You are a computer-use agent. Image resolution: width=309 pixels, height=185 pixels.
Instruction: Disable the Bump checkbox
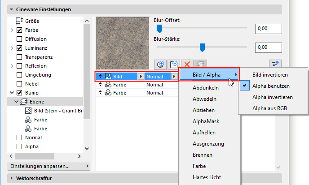coord(19,93)
